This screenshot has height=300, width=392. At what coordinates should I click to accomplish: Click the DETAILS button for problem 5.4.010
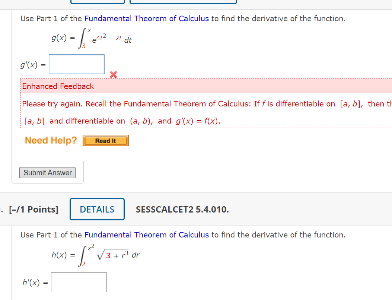click(97, 209)
